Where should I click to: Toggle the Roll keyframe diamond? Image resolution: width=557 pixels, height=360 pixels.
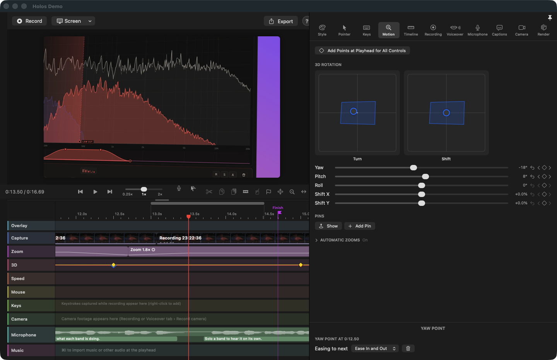pos(544,185)
